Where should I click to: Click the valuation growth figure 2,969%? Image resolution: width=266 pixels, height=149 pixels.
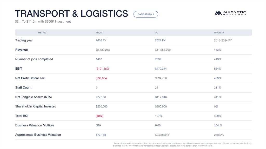219,135
